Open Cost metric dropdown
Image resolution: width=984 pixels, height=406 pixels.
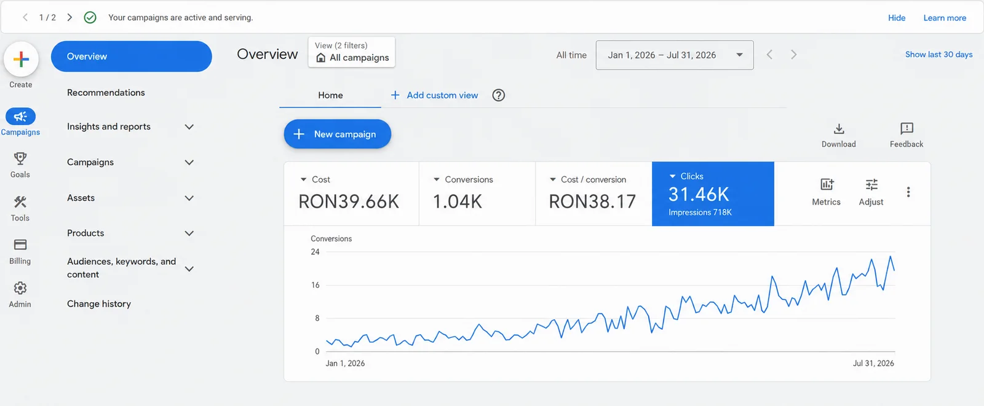[x=303, y=179]
